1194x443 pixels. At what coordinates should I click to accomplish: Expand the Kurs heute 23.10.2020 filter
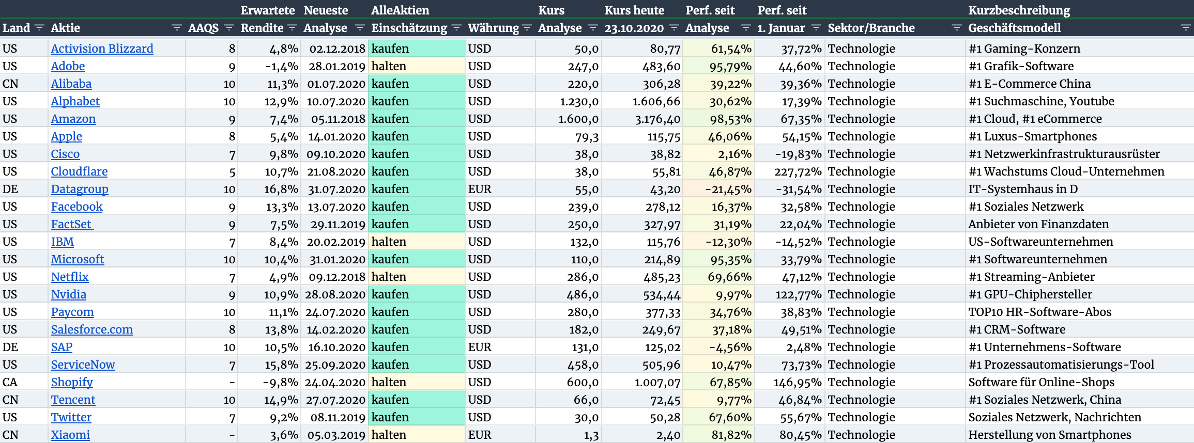[x=674, y=27]
